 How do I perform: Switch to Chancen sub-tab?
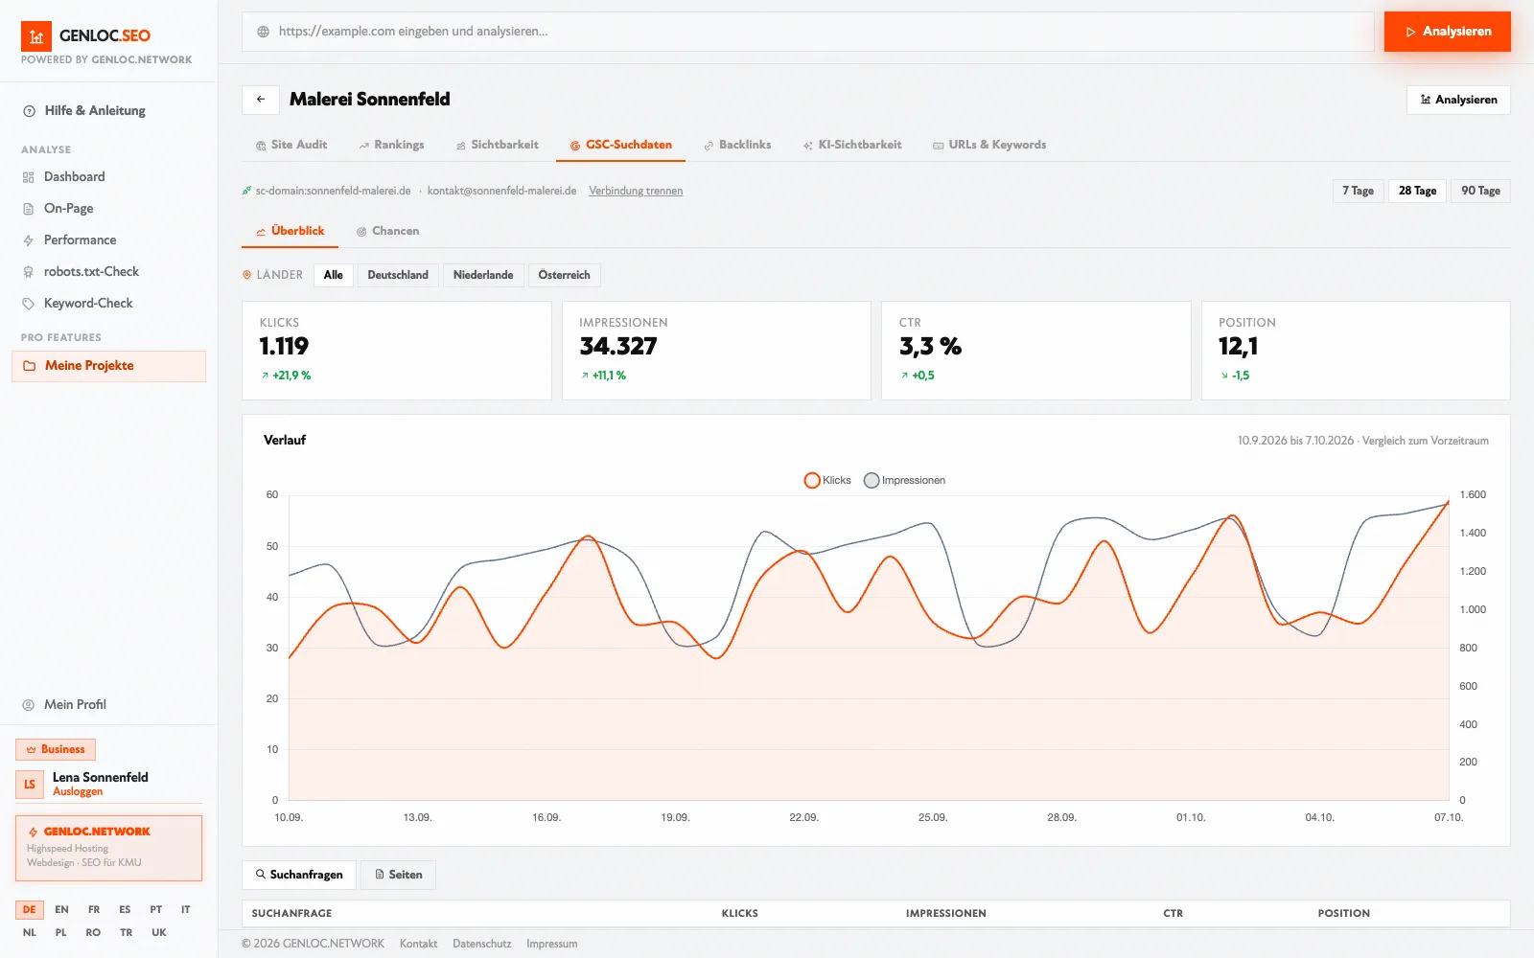387,232
